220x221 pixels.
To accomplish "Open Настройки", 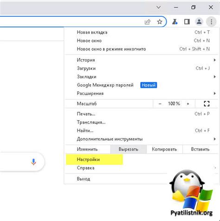I will (142, 160).
